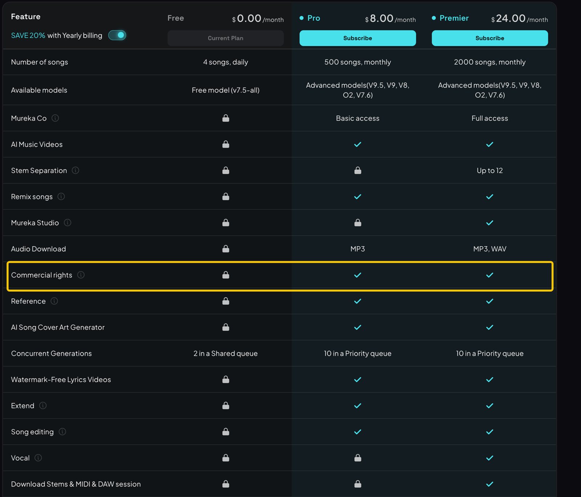Click the '500 songs, monthly' cell
Image resolution: width=581 pixels, height=497 pixels.
(358, 62)
